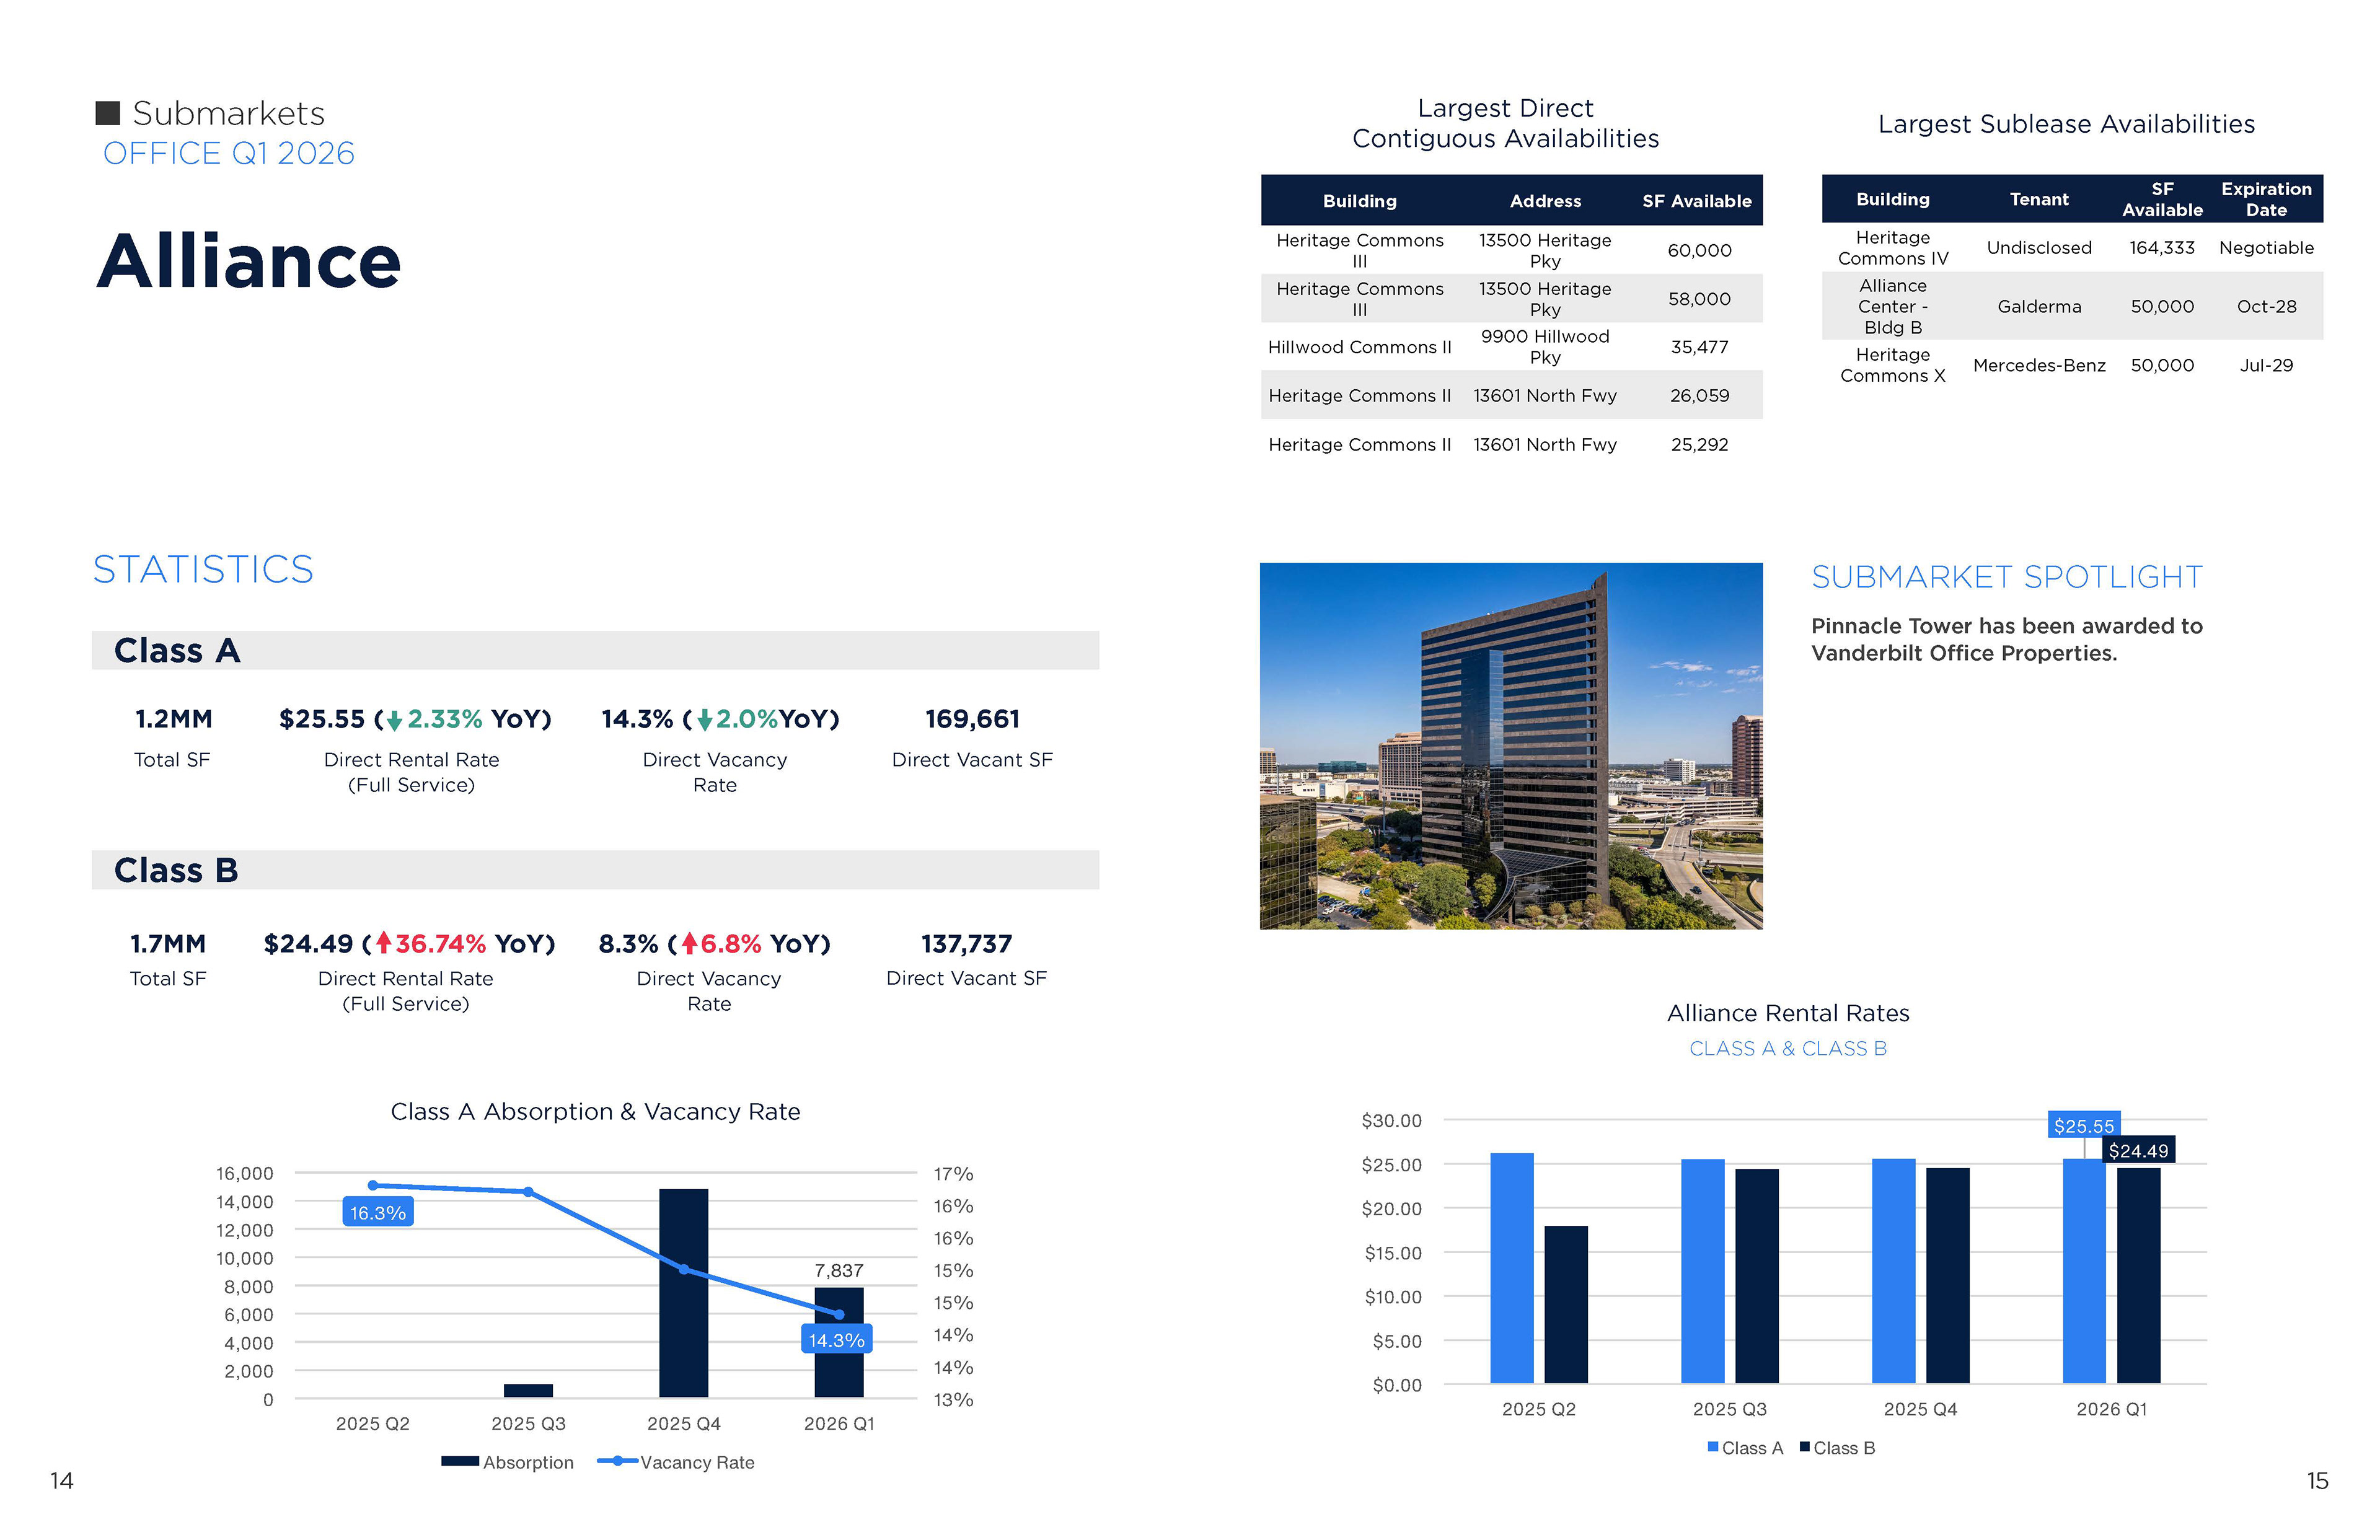Click the Vacancy Rate legend line marker

[x=617, y=1461]
